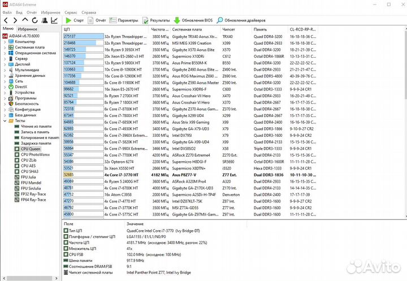
Task: Click the Частота ЦП field row
Action: pyautogui.click(x=135, y=243)
